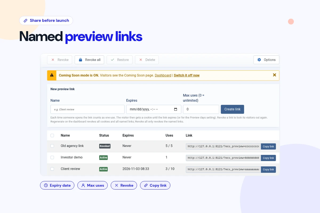Click the Restore toolbar button
Viewport: 320px width, 213px height.
point(119,60)
